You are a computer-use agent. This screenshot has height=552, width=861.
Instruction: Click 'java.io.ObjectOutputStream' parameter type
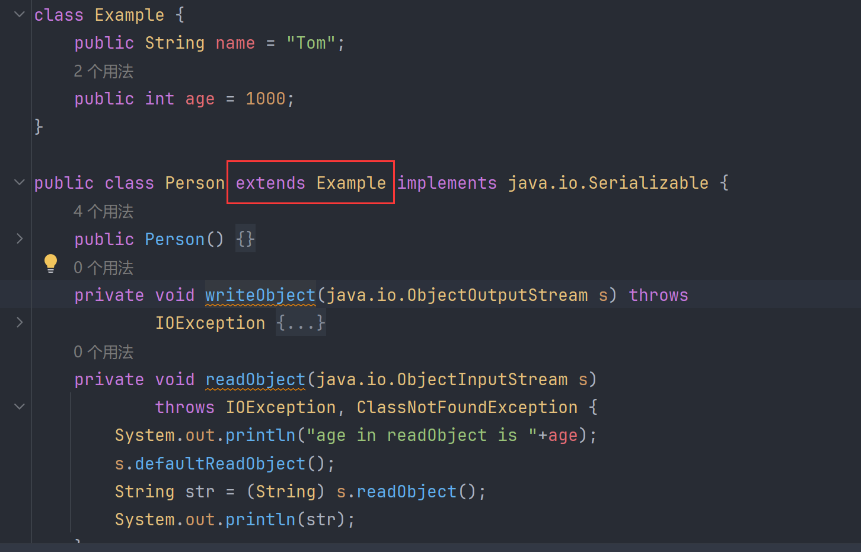(457, 295)
